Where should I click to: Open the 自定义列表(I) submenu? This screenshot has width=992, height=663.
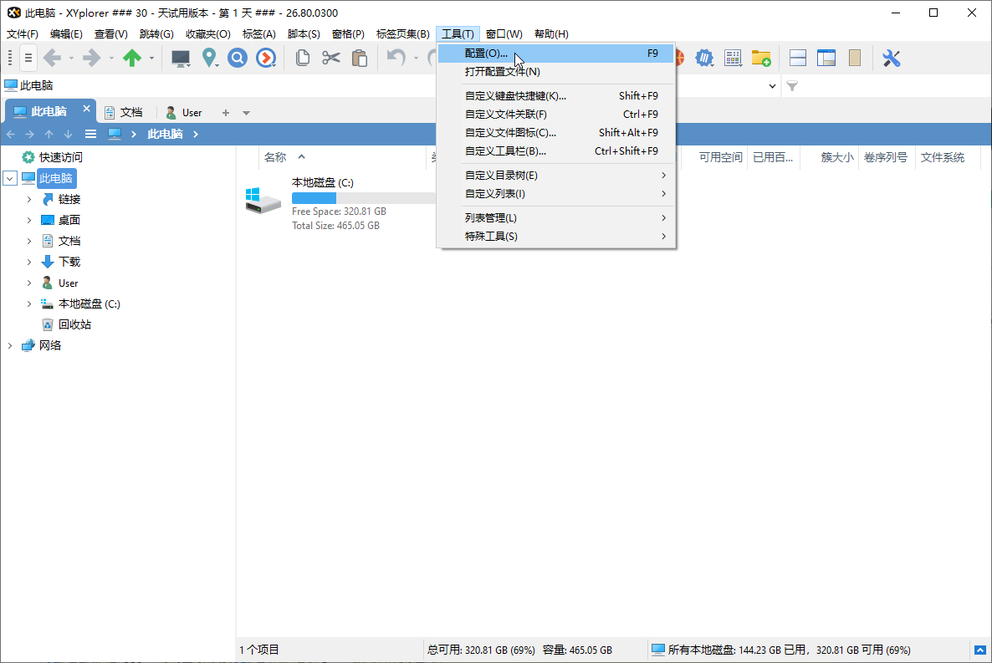click(x=556, y=194)
